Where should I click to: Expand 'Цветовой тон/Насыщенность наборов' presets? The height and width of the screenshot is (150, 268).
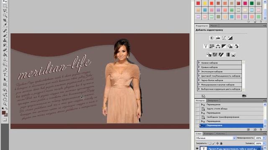199,76
